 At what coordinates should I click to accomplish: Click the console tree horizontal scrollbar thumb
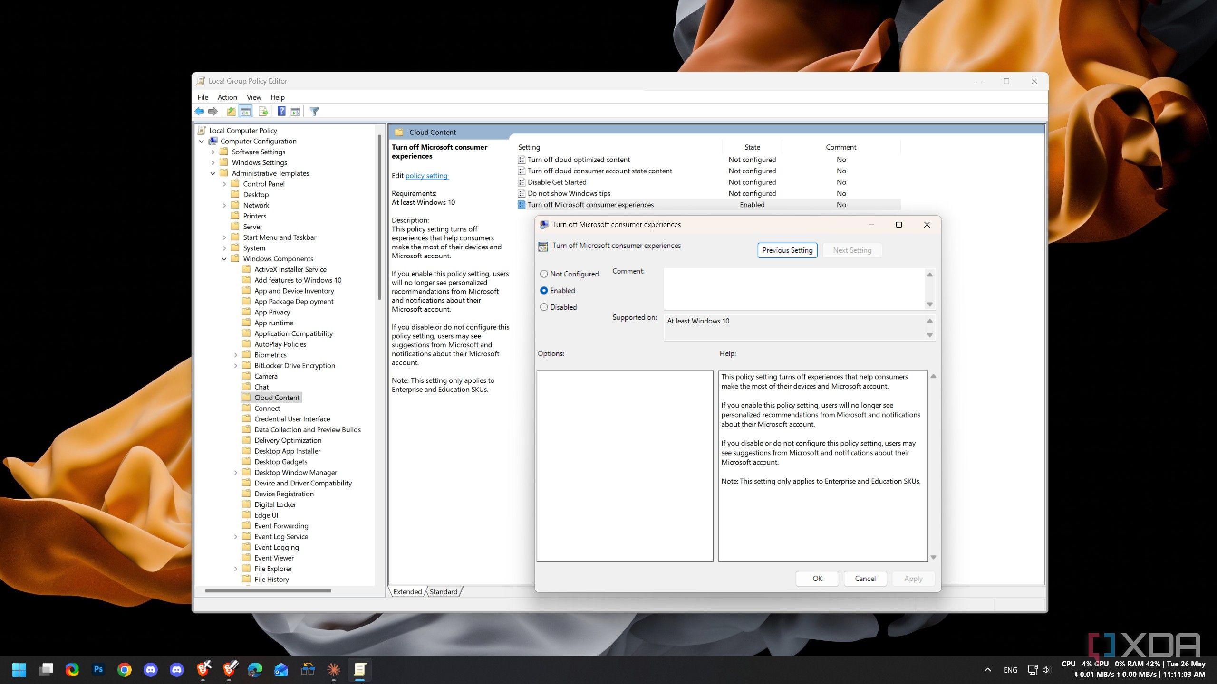(268, 591)
